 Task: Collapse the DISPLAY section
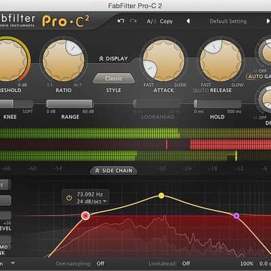pos(113,59)
